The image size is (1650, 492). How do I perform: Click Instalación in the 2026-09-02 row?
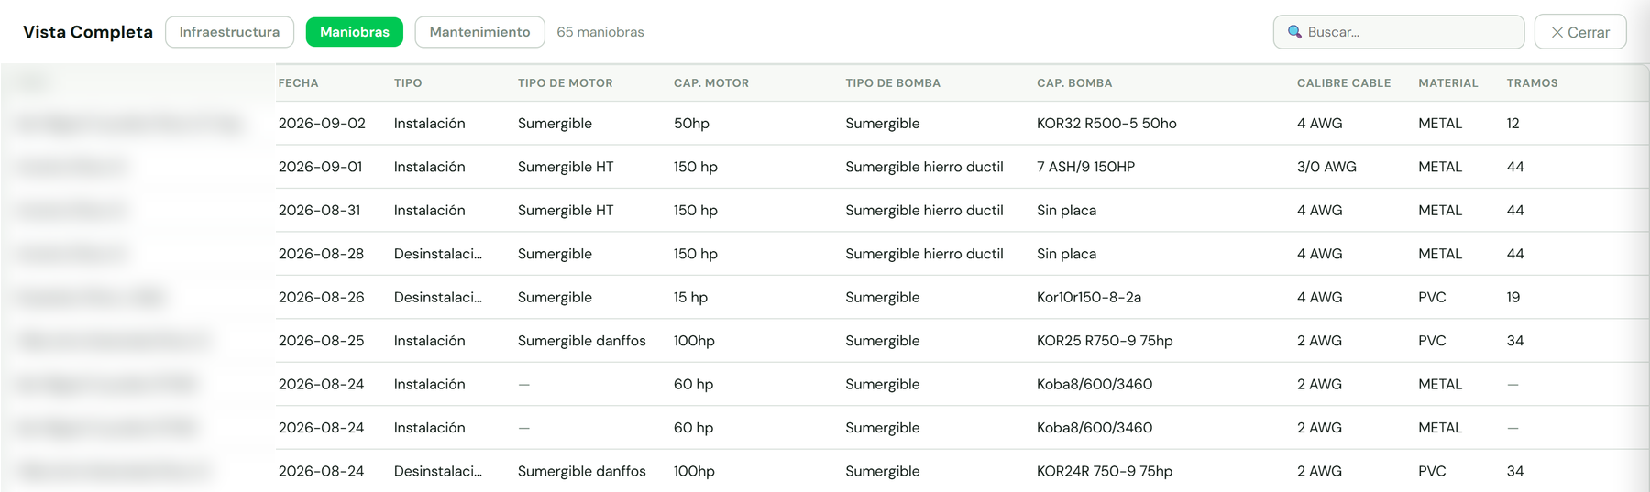point(429,124)
